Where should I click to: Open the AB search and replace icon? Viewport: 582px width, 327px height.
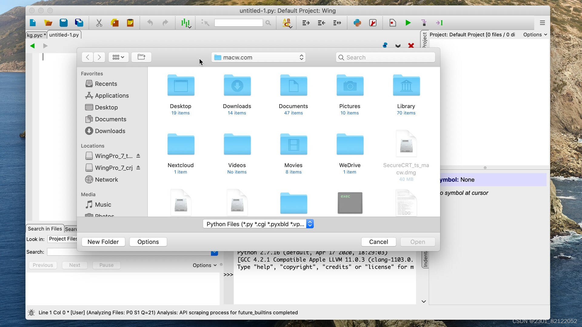point(287,23)
